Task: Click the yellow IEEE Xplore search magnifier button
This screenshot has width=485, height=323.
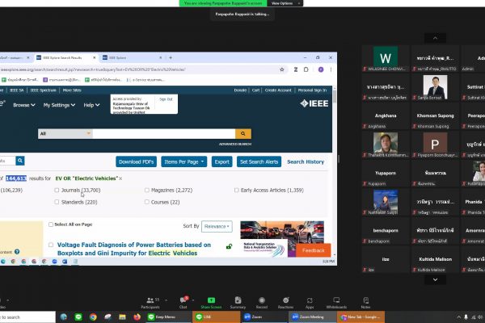Action: (243, 133)
